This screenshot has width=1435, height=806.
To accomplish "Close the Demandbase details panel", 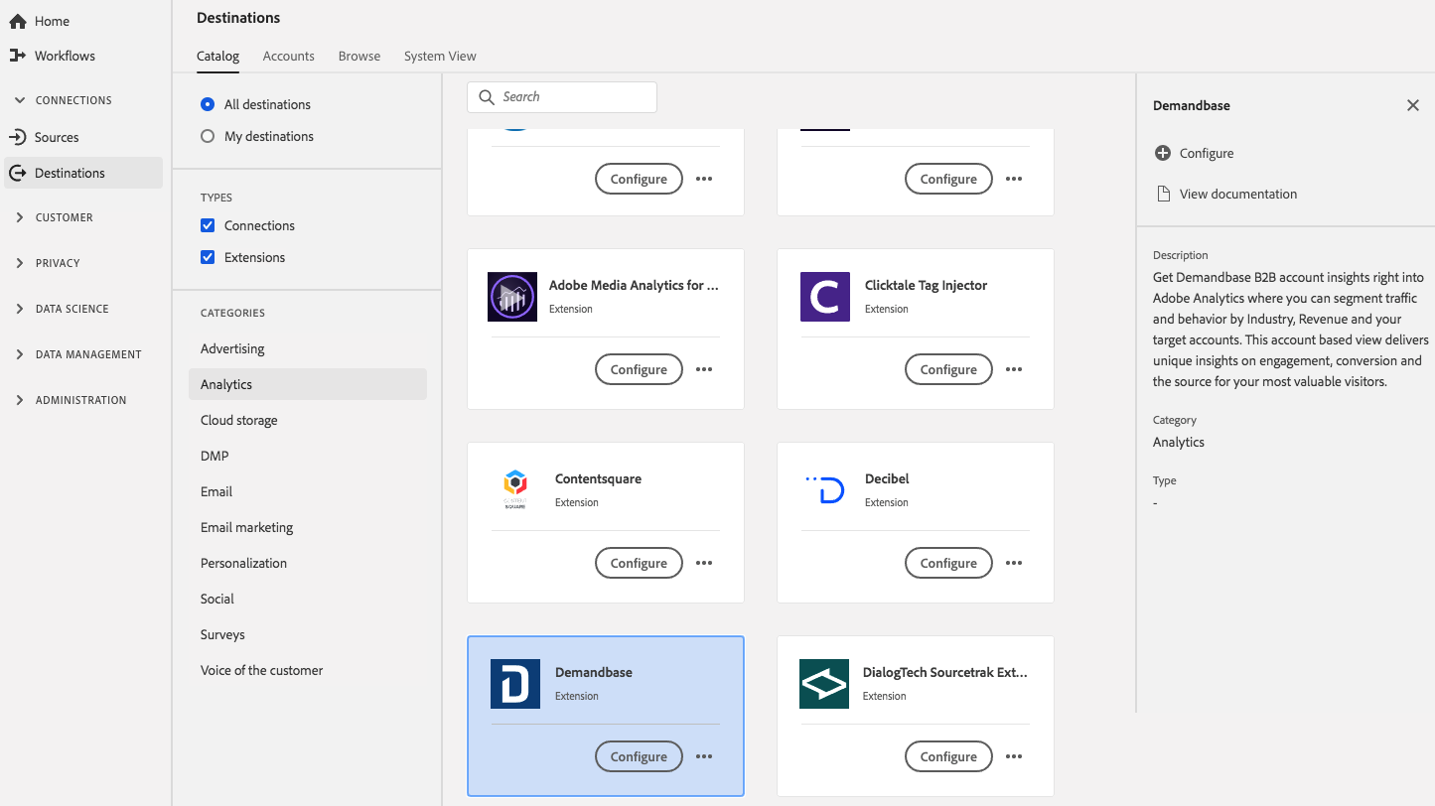I will 1412,105.
